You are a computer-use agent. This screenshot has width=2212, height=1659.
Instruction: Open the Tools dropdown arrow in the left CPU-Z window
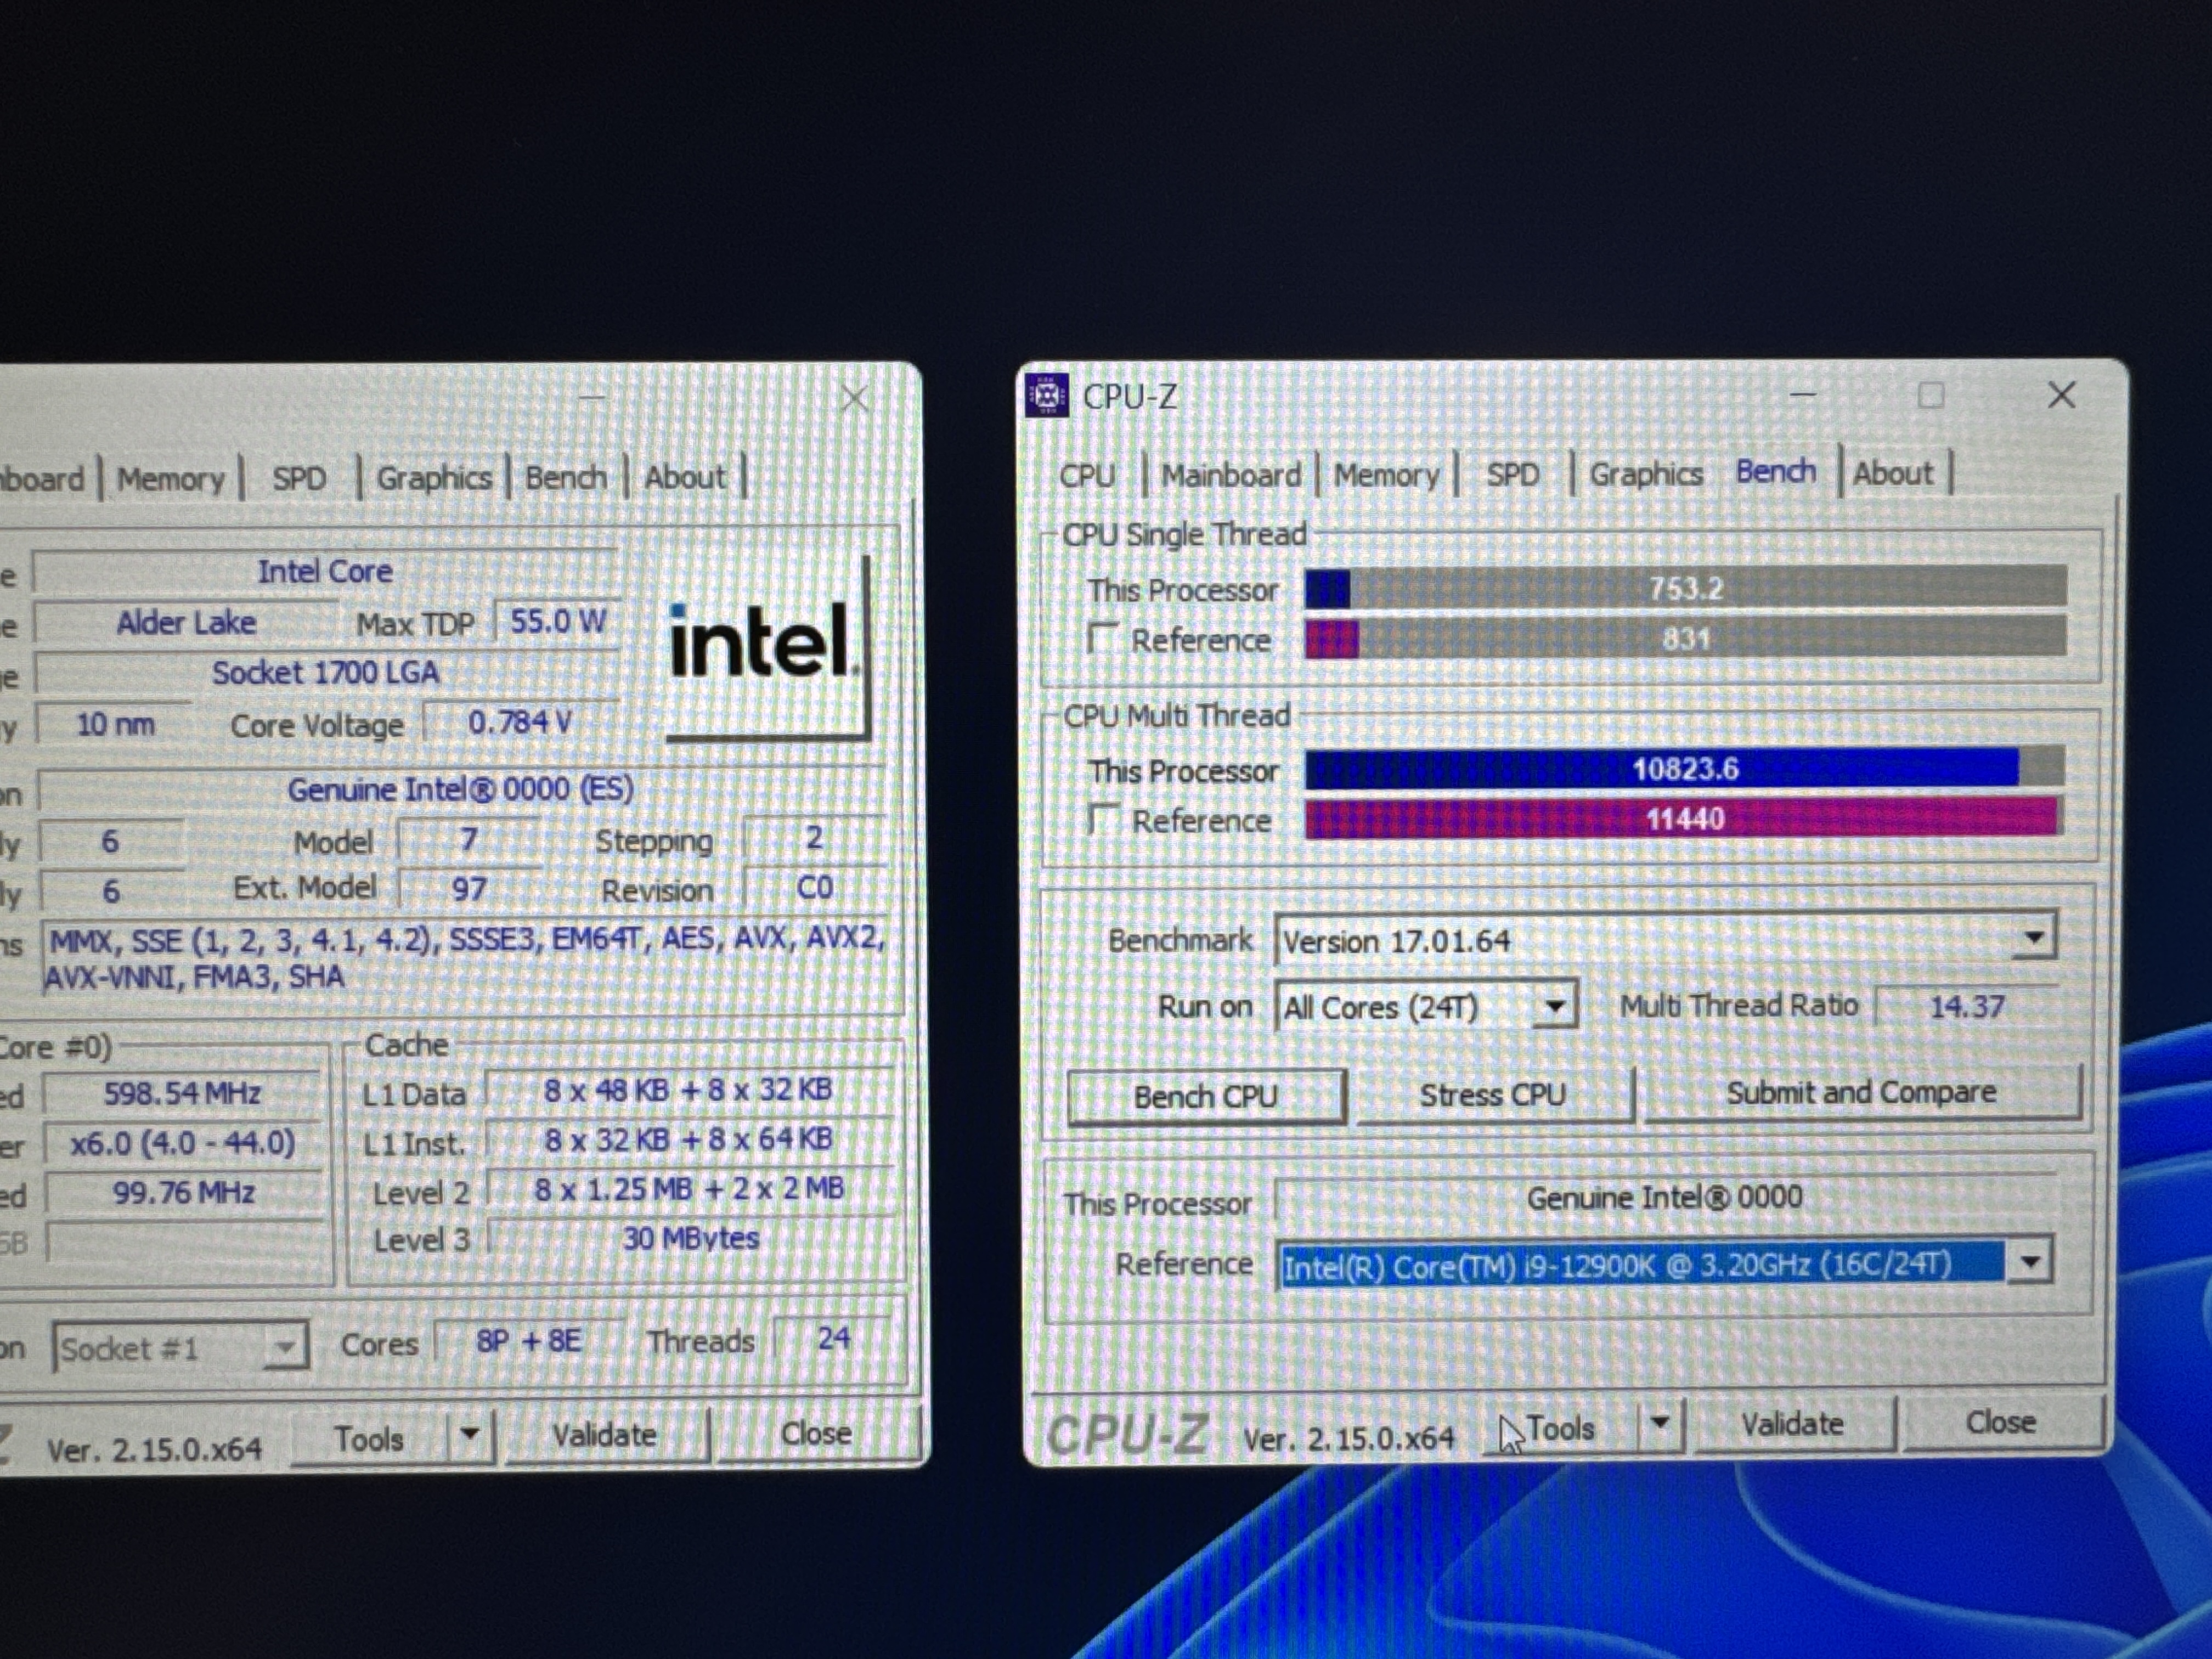point(469,1435)
